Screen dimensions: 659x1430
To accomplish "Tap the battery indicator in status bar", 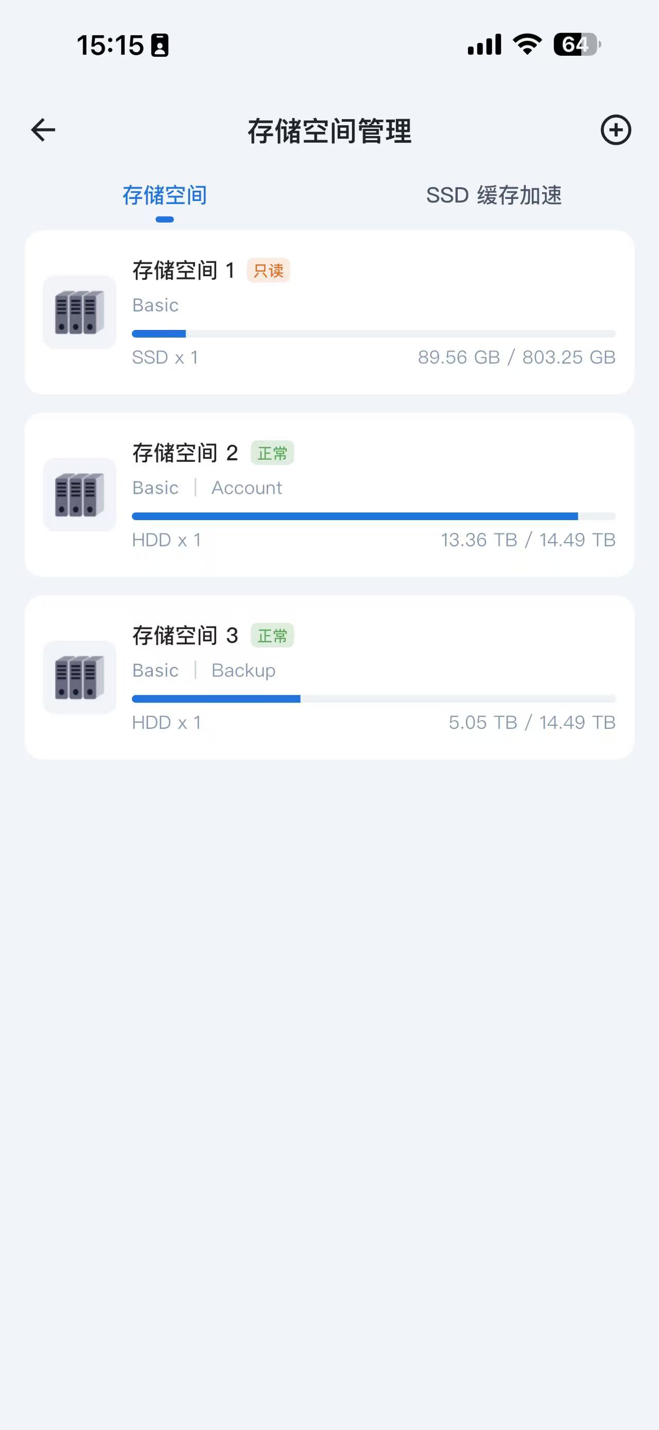I will [x=577, y=44].
